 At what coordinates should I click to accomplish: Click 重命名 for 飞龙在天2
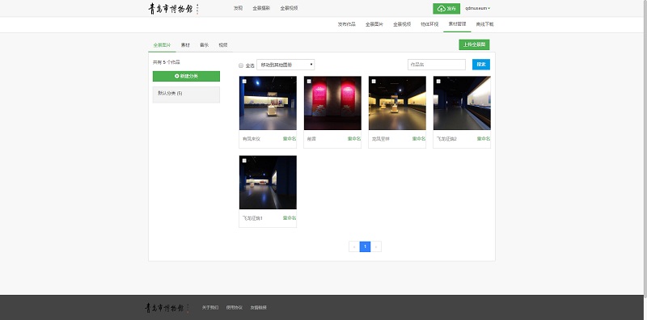[484, 139]
